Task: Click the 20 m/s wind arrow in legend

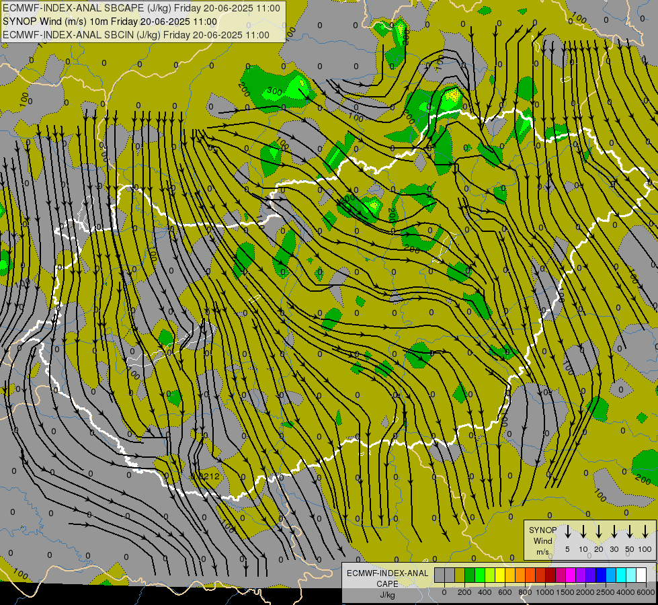Action: [x=599, y=532]
